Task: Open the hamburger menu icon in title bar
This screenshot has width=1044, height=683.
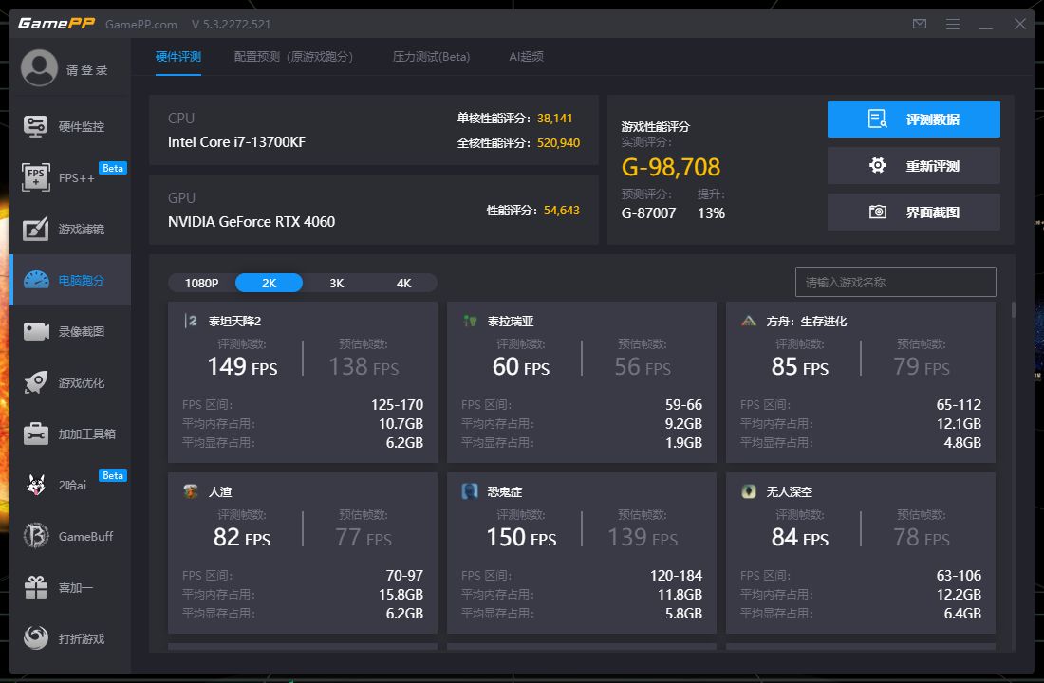Action: point(953,24)
